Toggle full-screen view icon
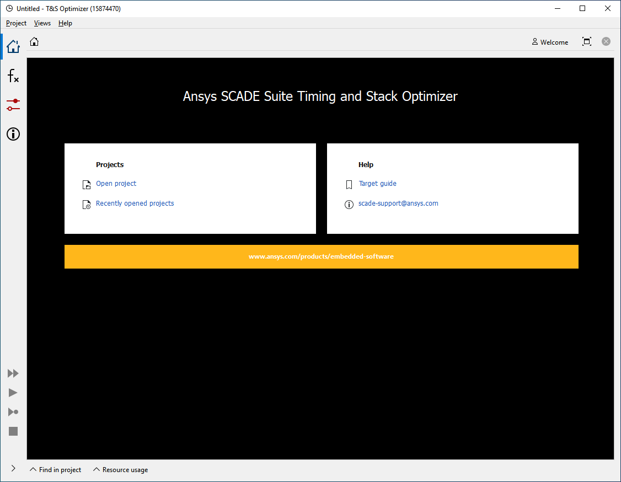Screen dimensions: 621x482 click(587, 41)
